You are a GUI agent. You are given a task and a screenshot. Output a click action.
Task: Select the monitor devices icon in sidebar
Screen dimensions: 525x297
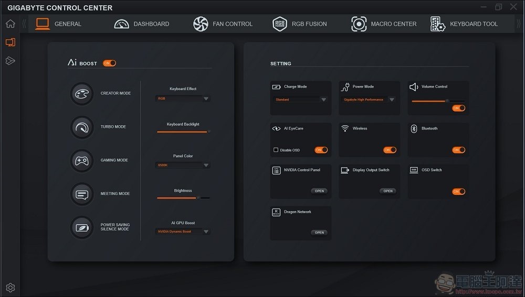pyautogui.click(x=10, y=42)
